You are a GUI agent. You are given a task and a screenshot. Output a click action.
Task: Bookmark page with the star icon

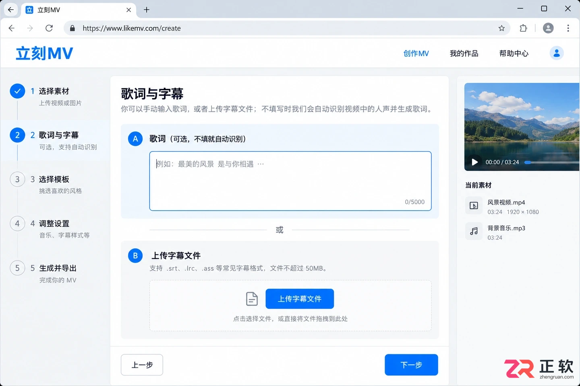[x=501, y=28]
